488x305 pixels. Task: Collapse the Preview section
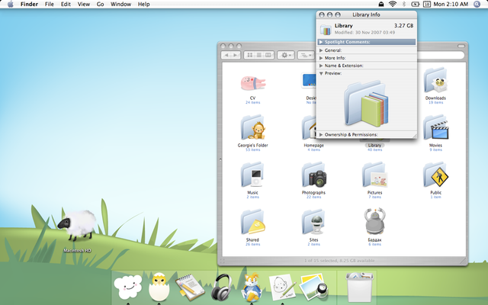[322, 73]
